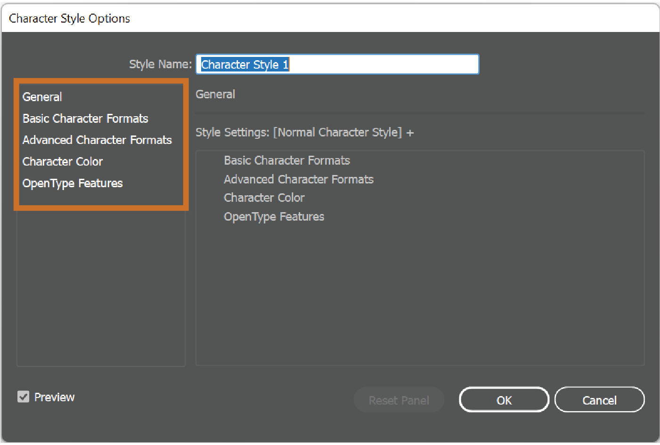Confirm changes with the OK button
This screenshot has height=445, width=660.
click(504, 400)
